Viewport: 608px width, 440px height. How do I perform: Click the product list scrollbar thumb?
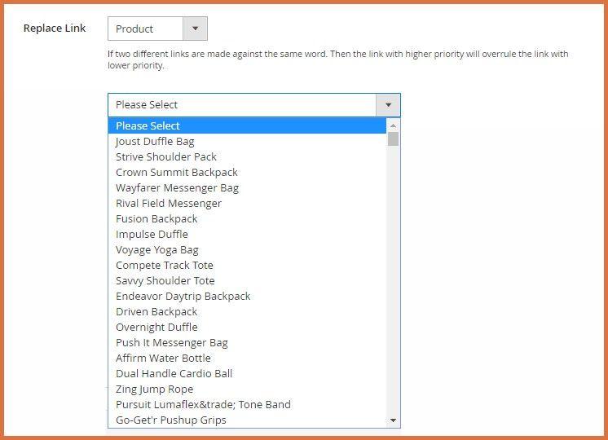[x=394, y=139]
